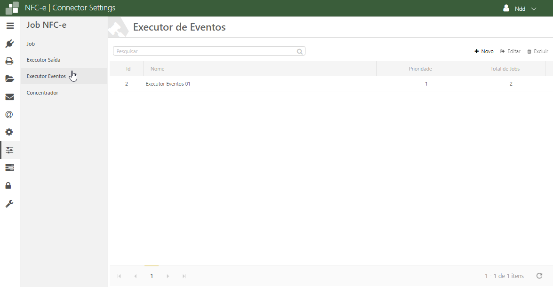Open the folder icon in sidebar
Viewport: 553px width, 287px height.
pos(9,79)
